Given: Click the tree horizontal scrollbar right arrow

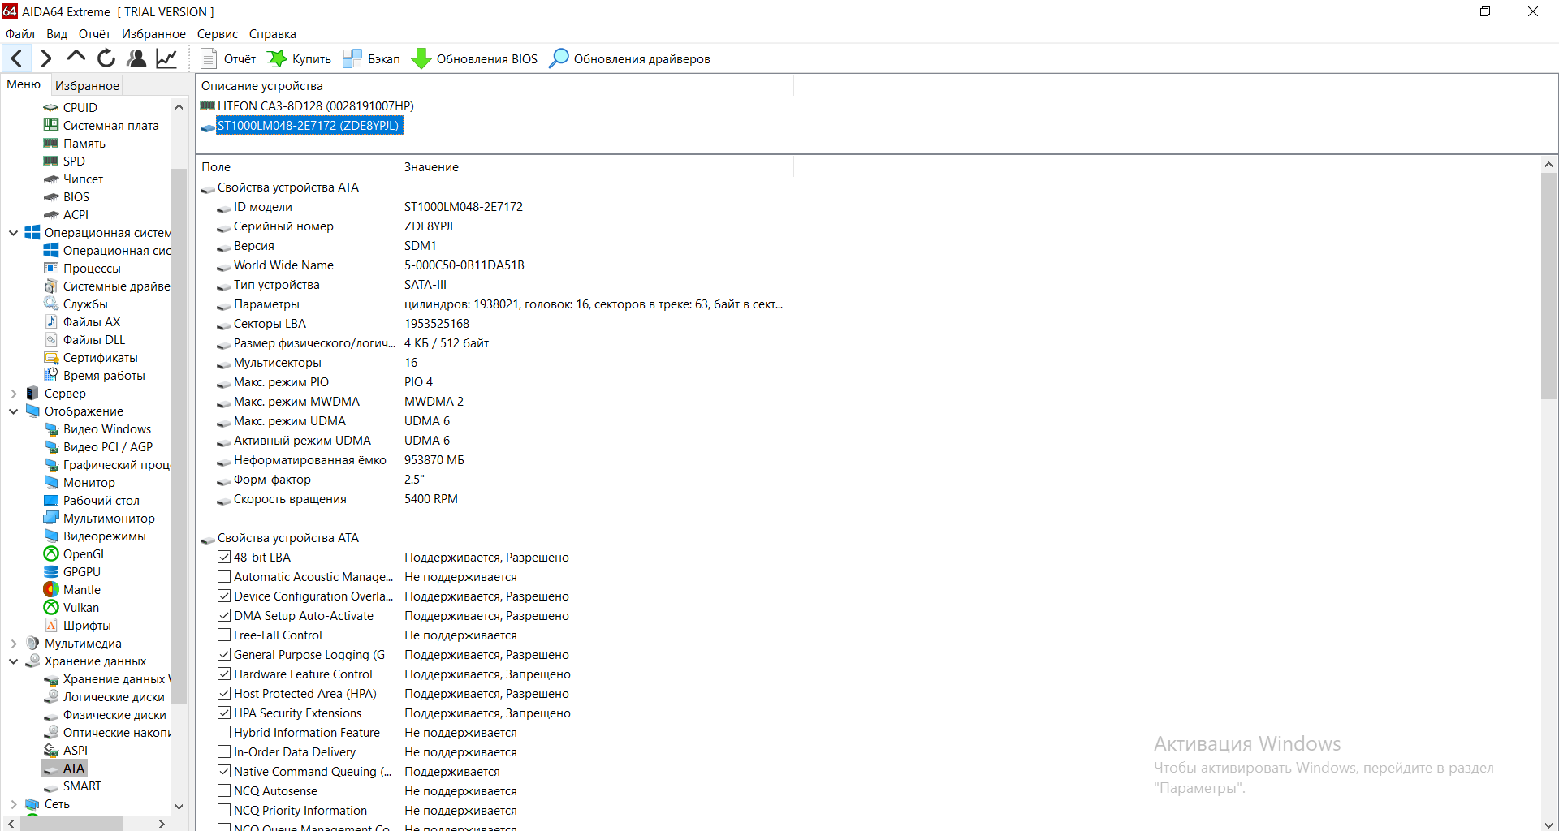Looking at the screenshot, I should 162,824.
